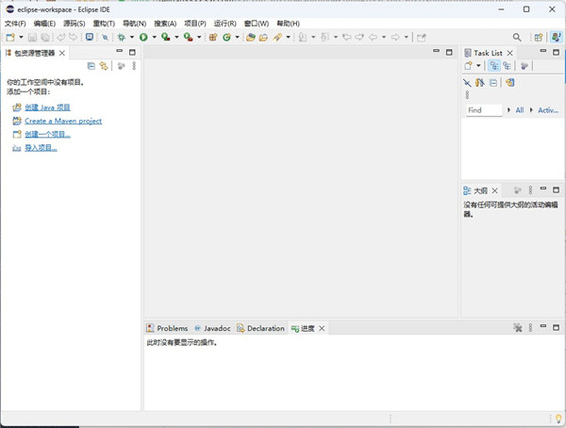Toggle Scheduled view in Task List

point(507,66)
